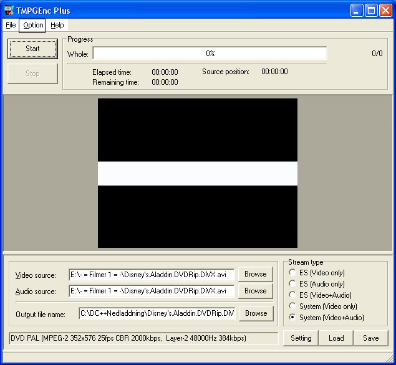396x365 pixels.
Task: Open the Setting dialog
Action: (x=301, y=338)
